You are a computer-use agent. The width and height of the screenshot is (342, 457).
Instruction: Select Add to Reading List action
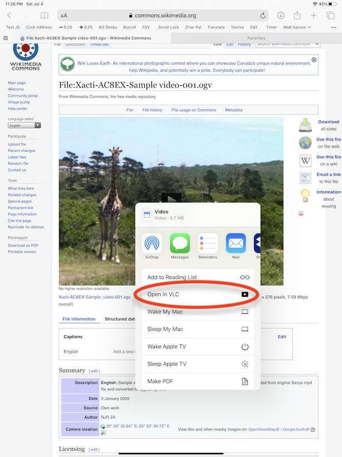[x=198, y=277]
